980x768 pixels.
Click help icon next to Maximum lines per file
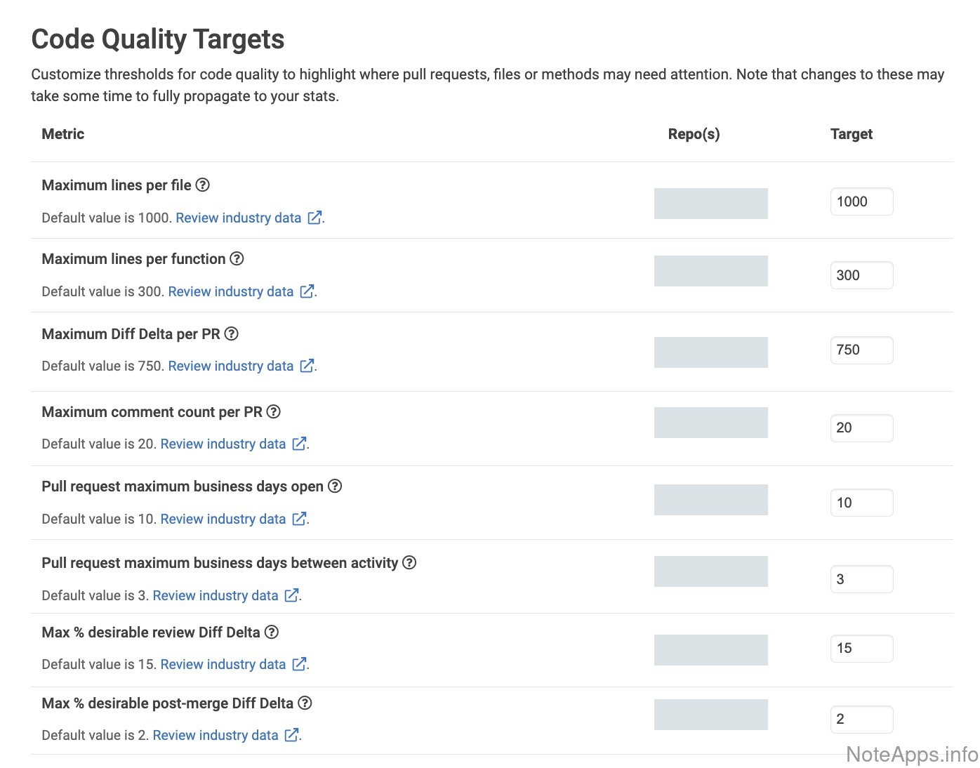coord(202,185)
